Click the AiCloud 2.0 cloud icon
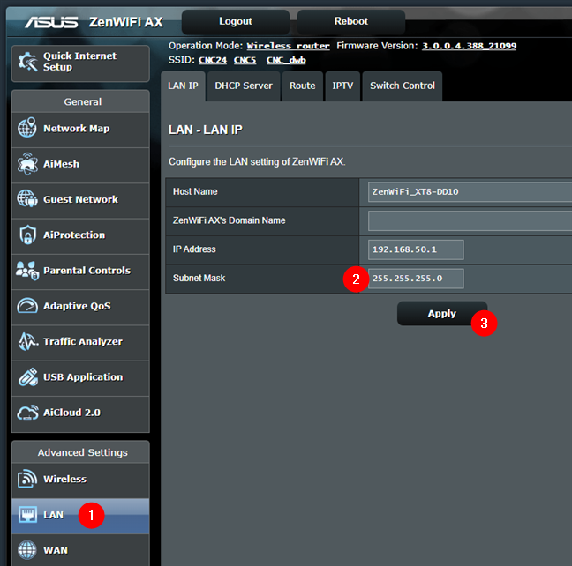The width and height of the screenshot is (572, 566). pos(27,413)
